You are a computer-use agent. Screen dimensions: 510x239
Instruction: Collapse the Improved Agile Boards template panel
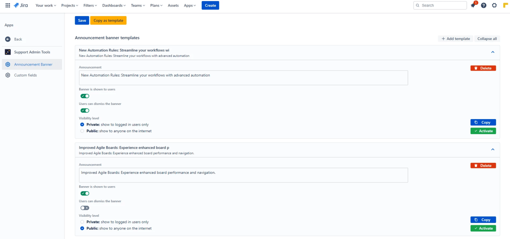point(492,149)
